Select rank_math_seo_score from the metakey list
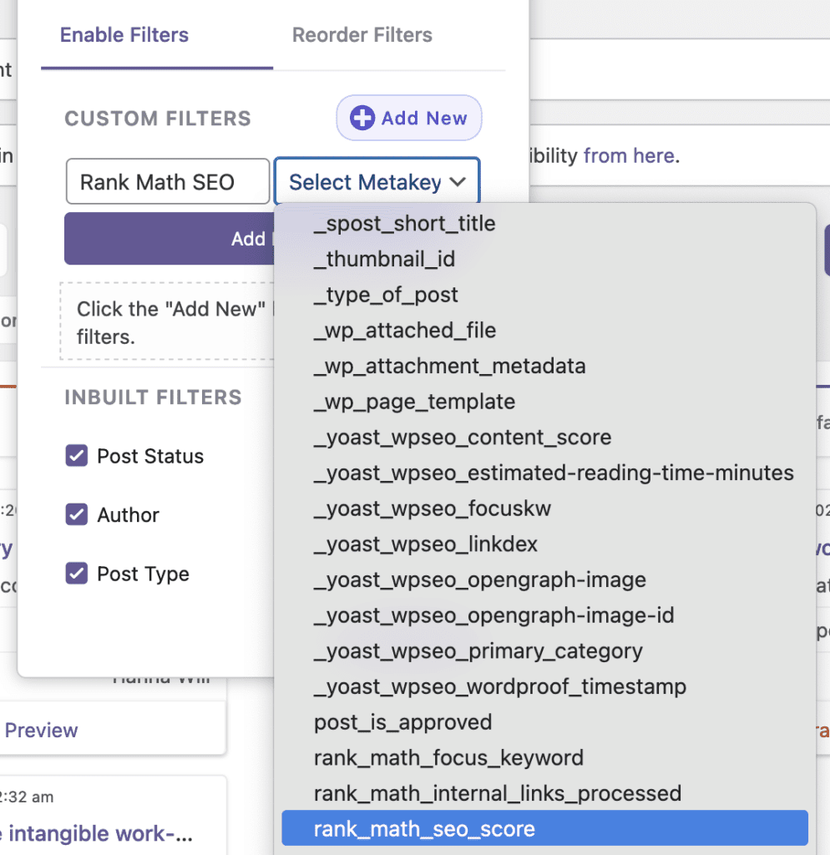This screenshot has height=855, width=830. click(423, 829)
